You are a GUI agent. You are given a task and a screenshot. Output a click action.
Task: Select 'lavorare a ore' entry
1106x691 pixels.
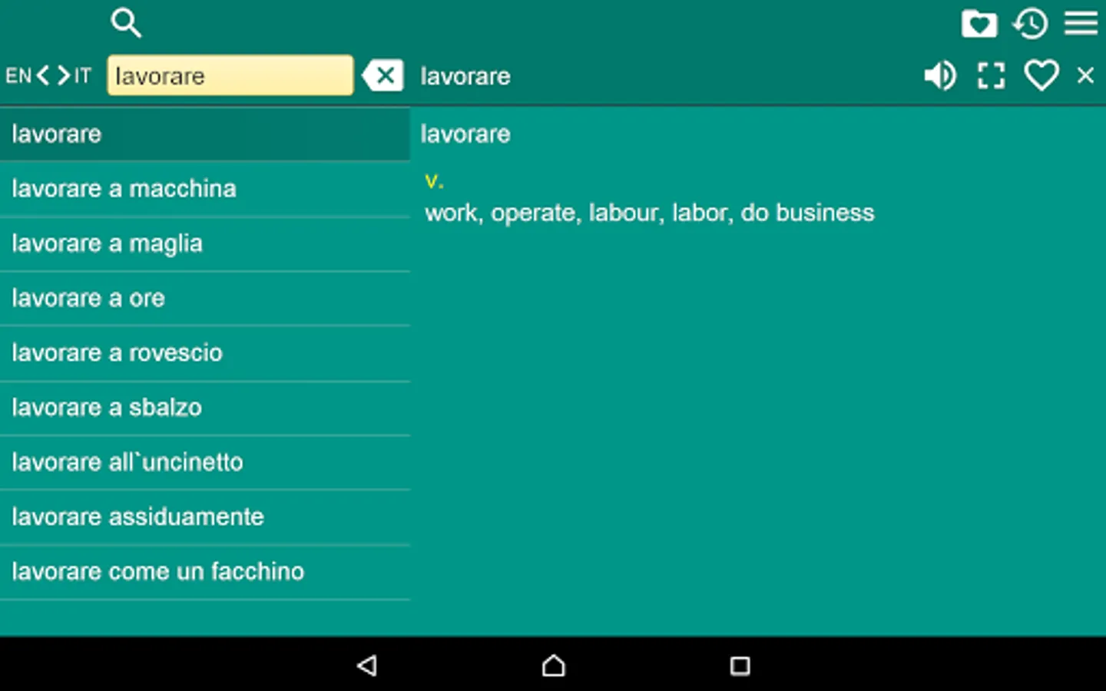click(205, 298)
